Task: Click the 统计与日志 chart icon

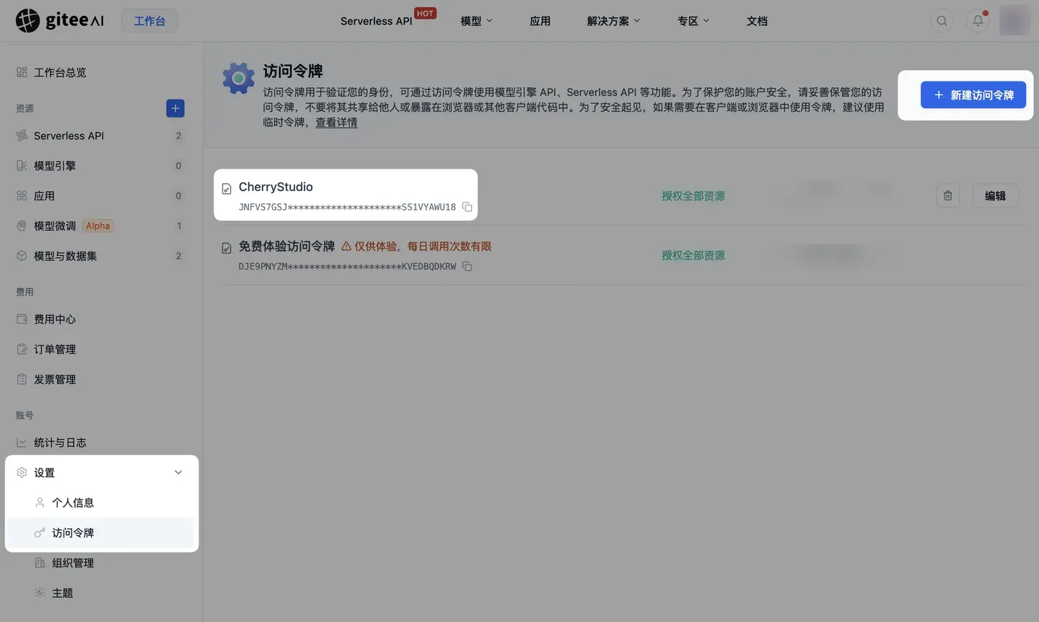Action: click(22, 443)
